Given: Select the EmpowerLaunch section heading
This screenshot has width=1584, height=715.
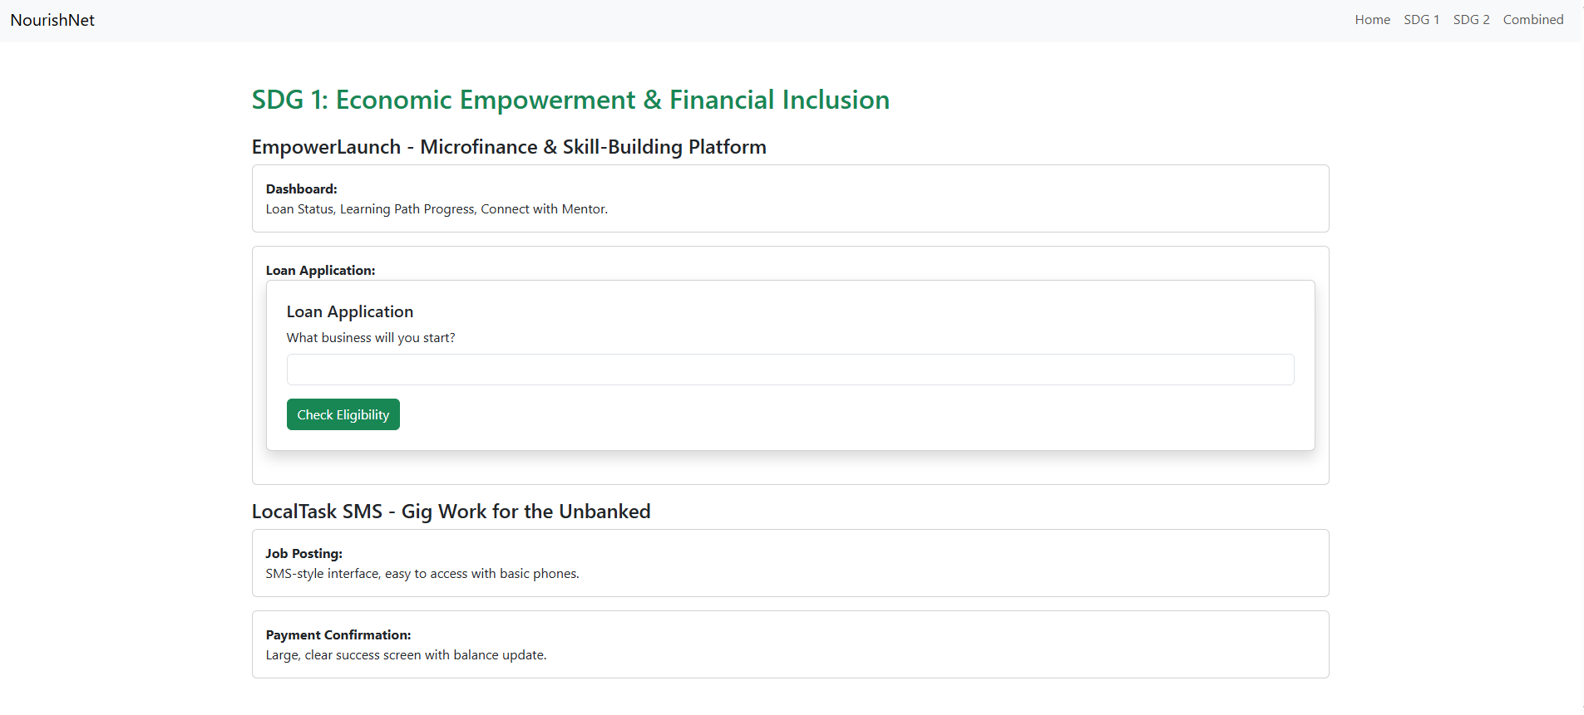Looking at the screenshot, I should pyautogui.click(x=509, y=147).
